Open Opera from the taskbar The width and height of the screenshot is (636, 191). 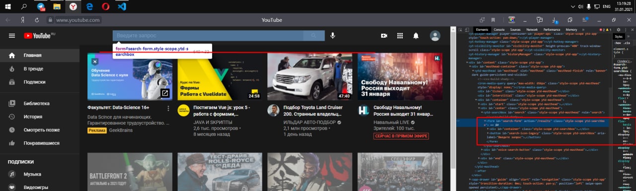(x=105, y=7)
